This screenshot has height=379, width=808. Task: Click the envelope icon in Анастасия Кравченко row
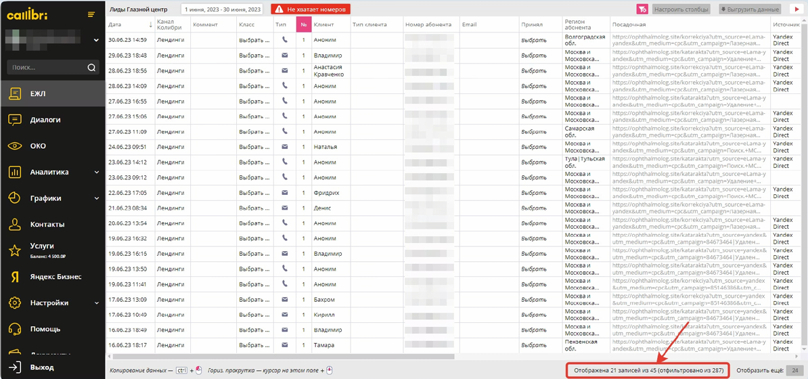click(284, 70)
